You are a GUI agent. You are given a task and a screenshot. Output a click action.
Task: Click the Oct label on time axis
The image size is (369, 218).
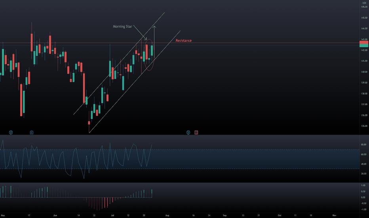tap(280, 215)
